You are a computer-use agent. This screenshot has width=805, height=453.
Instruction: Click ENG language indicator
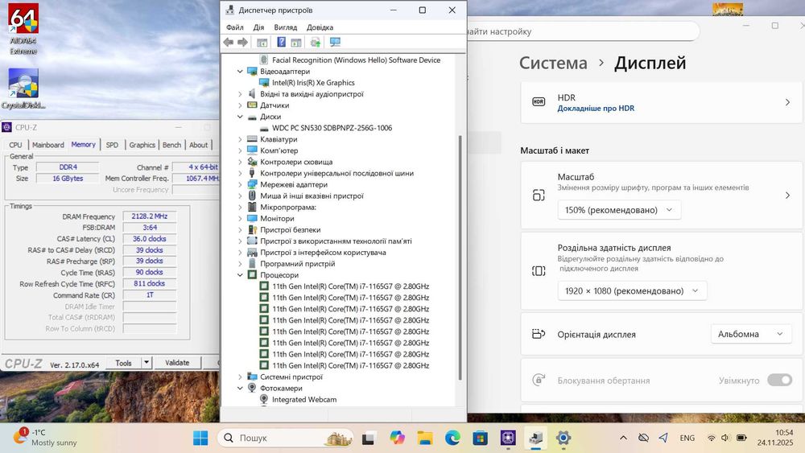coord(687,438)
